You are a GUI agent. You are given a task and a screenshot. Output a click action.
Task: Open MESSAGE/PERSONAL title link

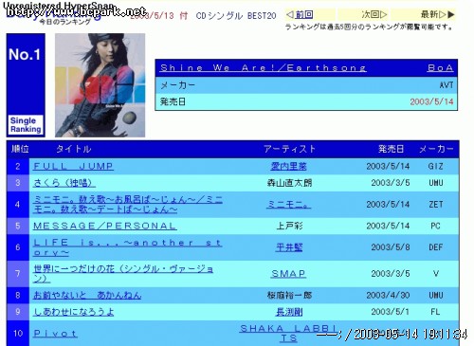105,226
